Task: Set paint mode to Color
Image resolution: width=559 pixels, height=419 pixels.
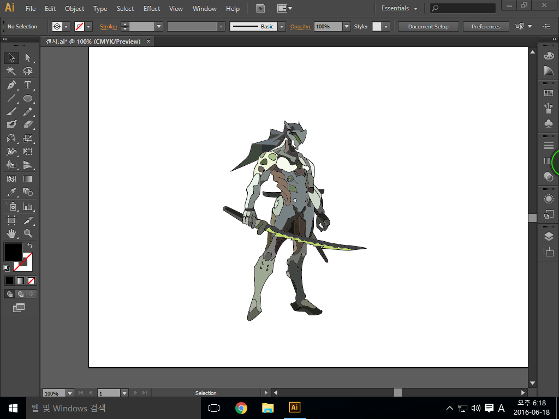Action: [9, 281]
